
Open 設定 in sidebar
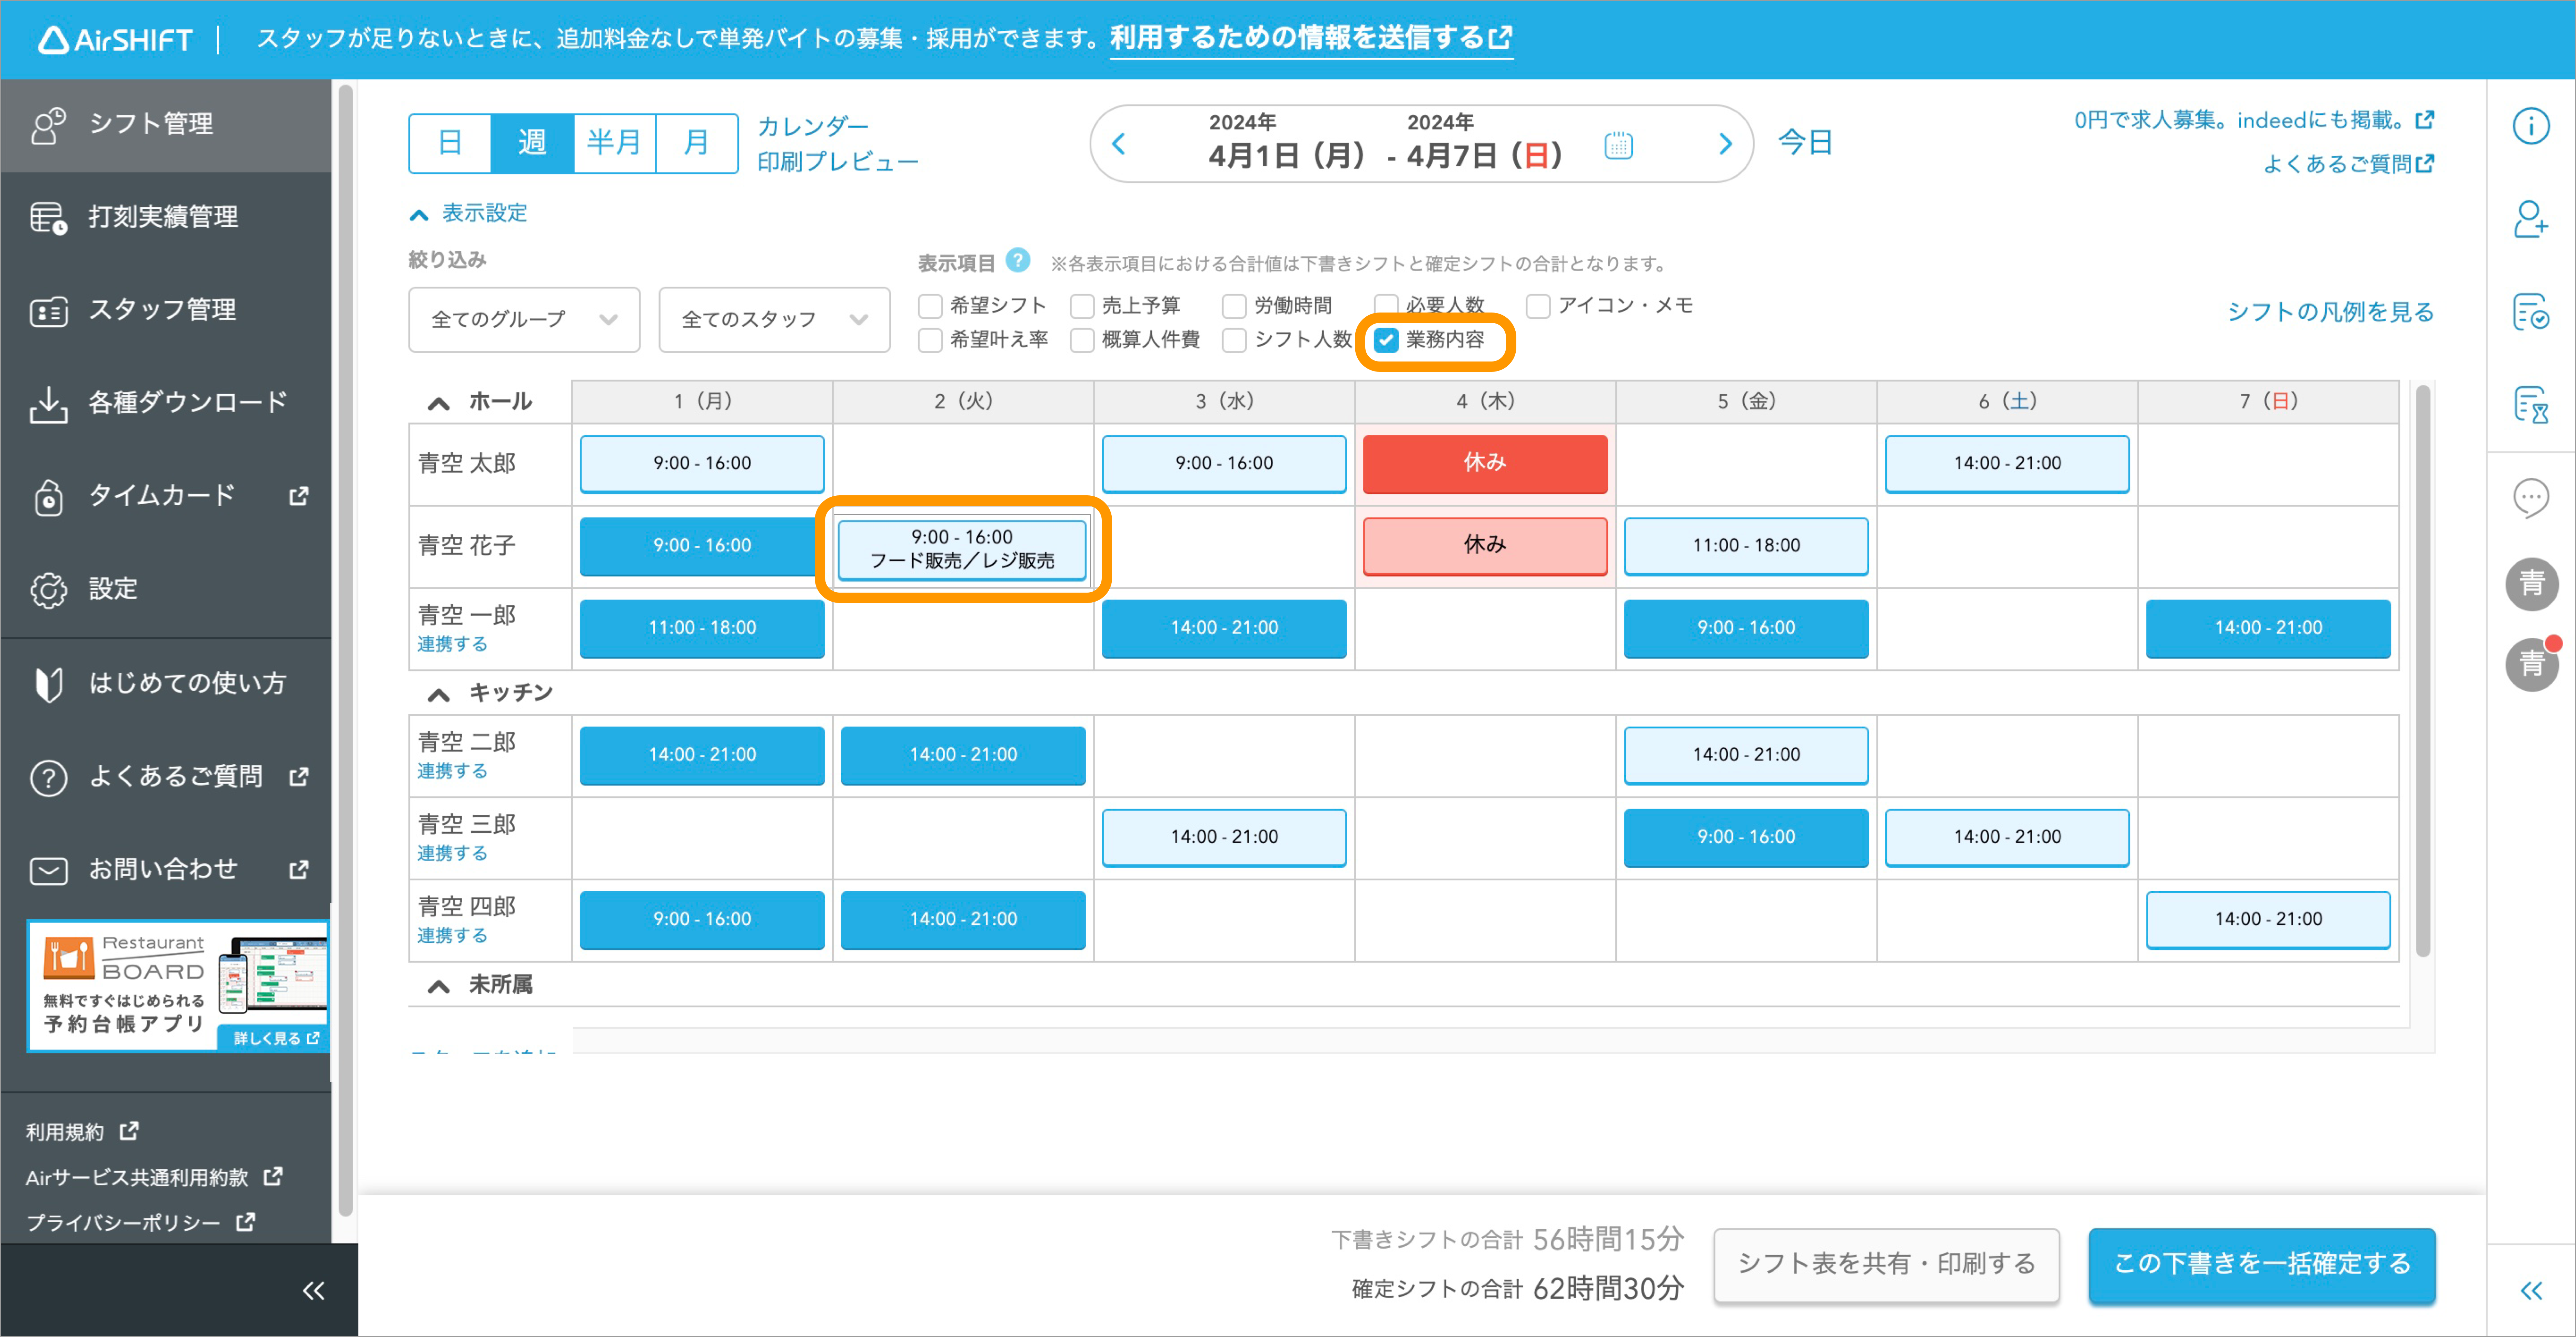click(166, 589)
